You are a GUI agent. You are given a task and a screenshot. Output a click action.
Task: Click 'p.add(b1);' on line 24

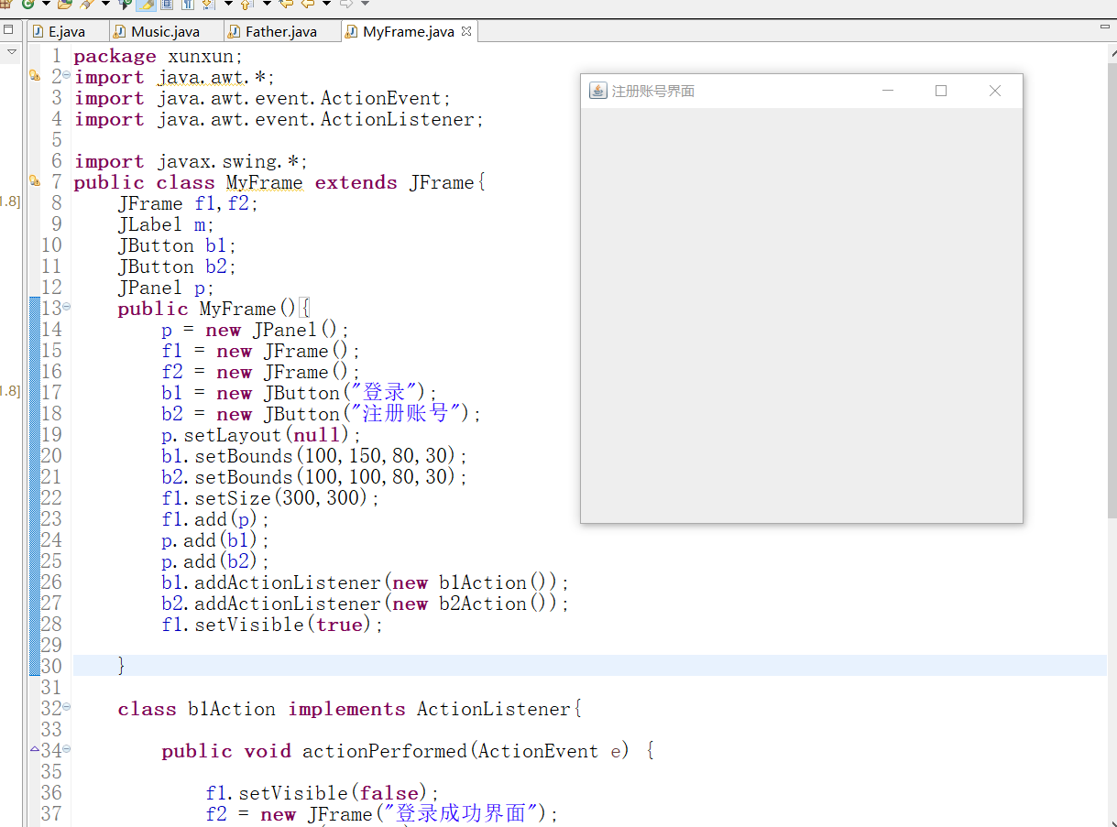coord(216,540)
